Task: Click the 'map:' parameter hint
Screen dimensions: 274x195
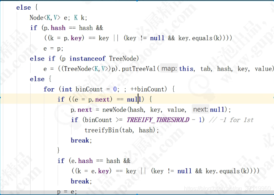Action: [x=169, y=68]
